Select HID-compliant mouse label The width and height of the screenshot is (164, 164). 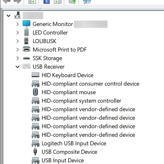point(69,92)
